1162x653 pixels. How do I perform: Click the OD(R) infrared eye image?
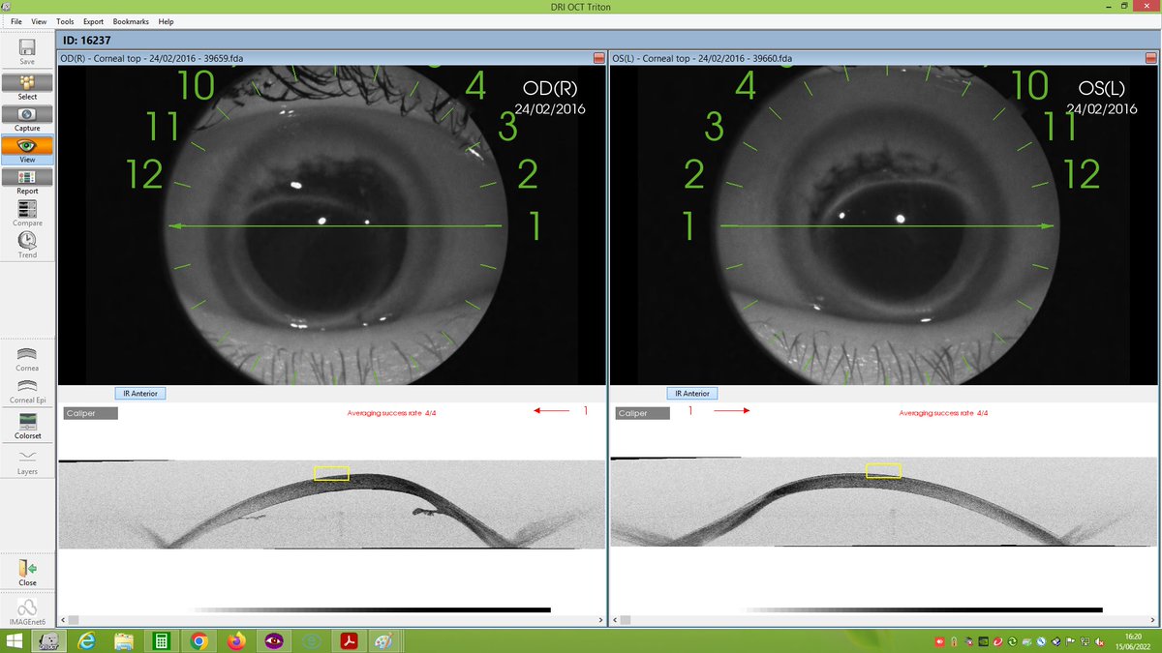click(x=331, y=224)
